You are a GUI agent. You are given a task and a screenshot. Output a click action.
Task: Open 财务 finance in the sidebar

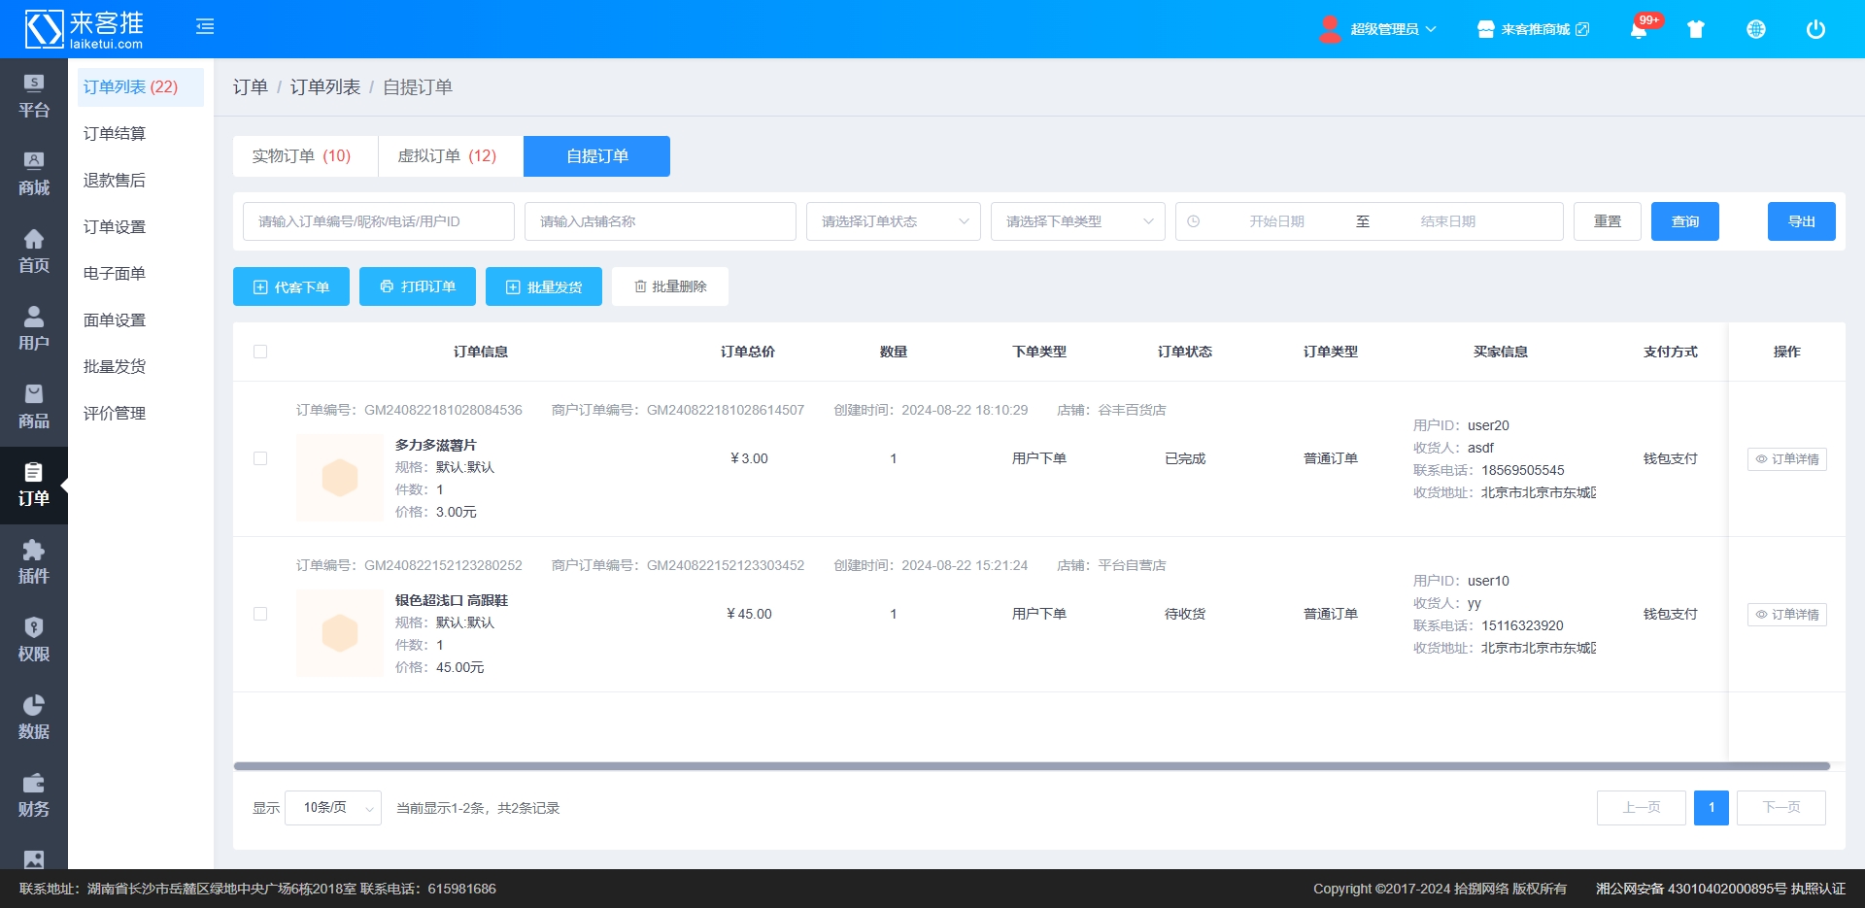point(34,795)
